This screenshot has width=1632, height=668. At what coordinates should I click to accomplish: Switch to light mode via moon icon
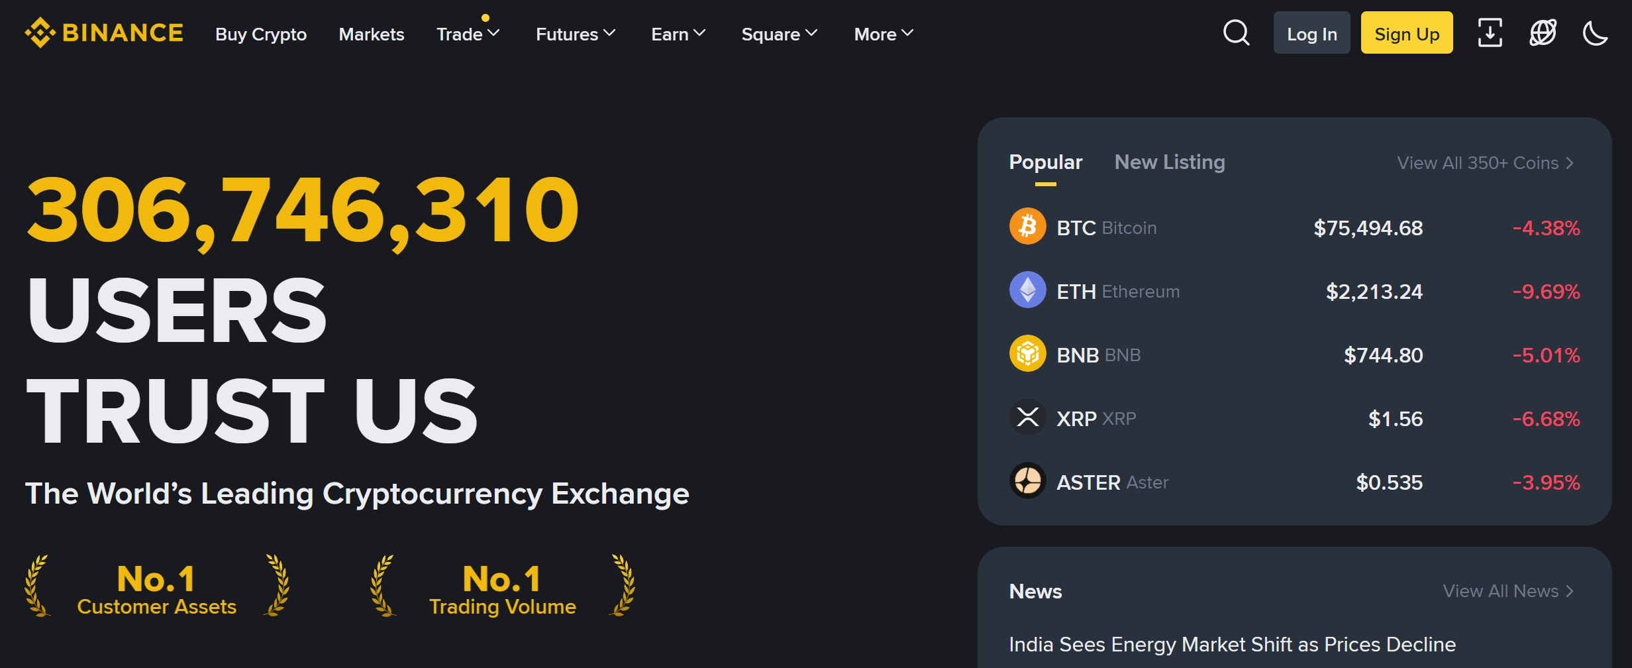click(1596, 32)
